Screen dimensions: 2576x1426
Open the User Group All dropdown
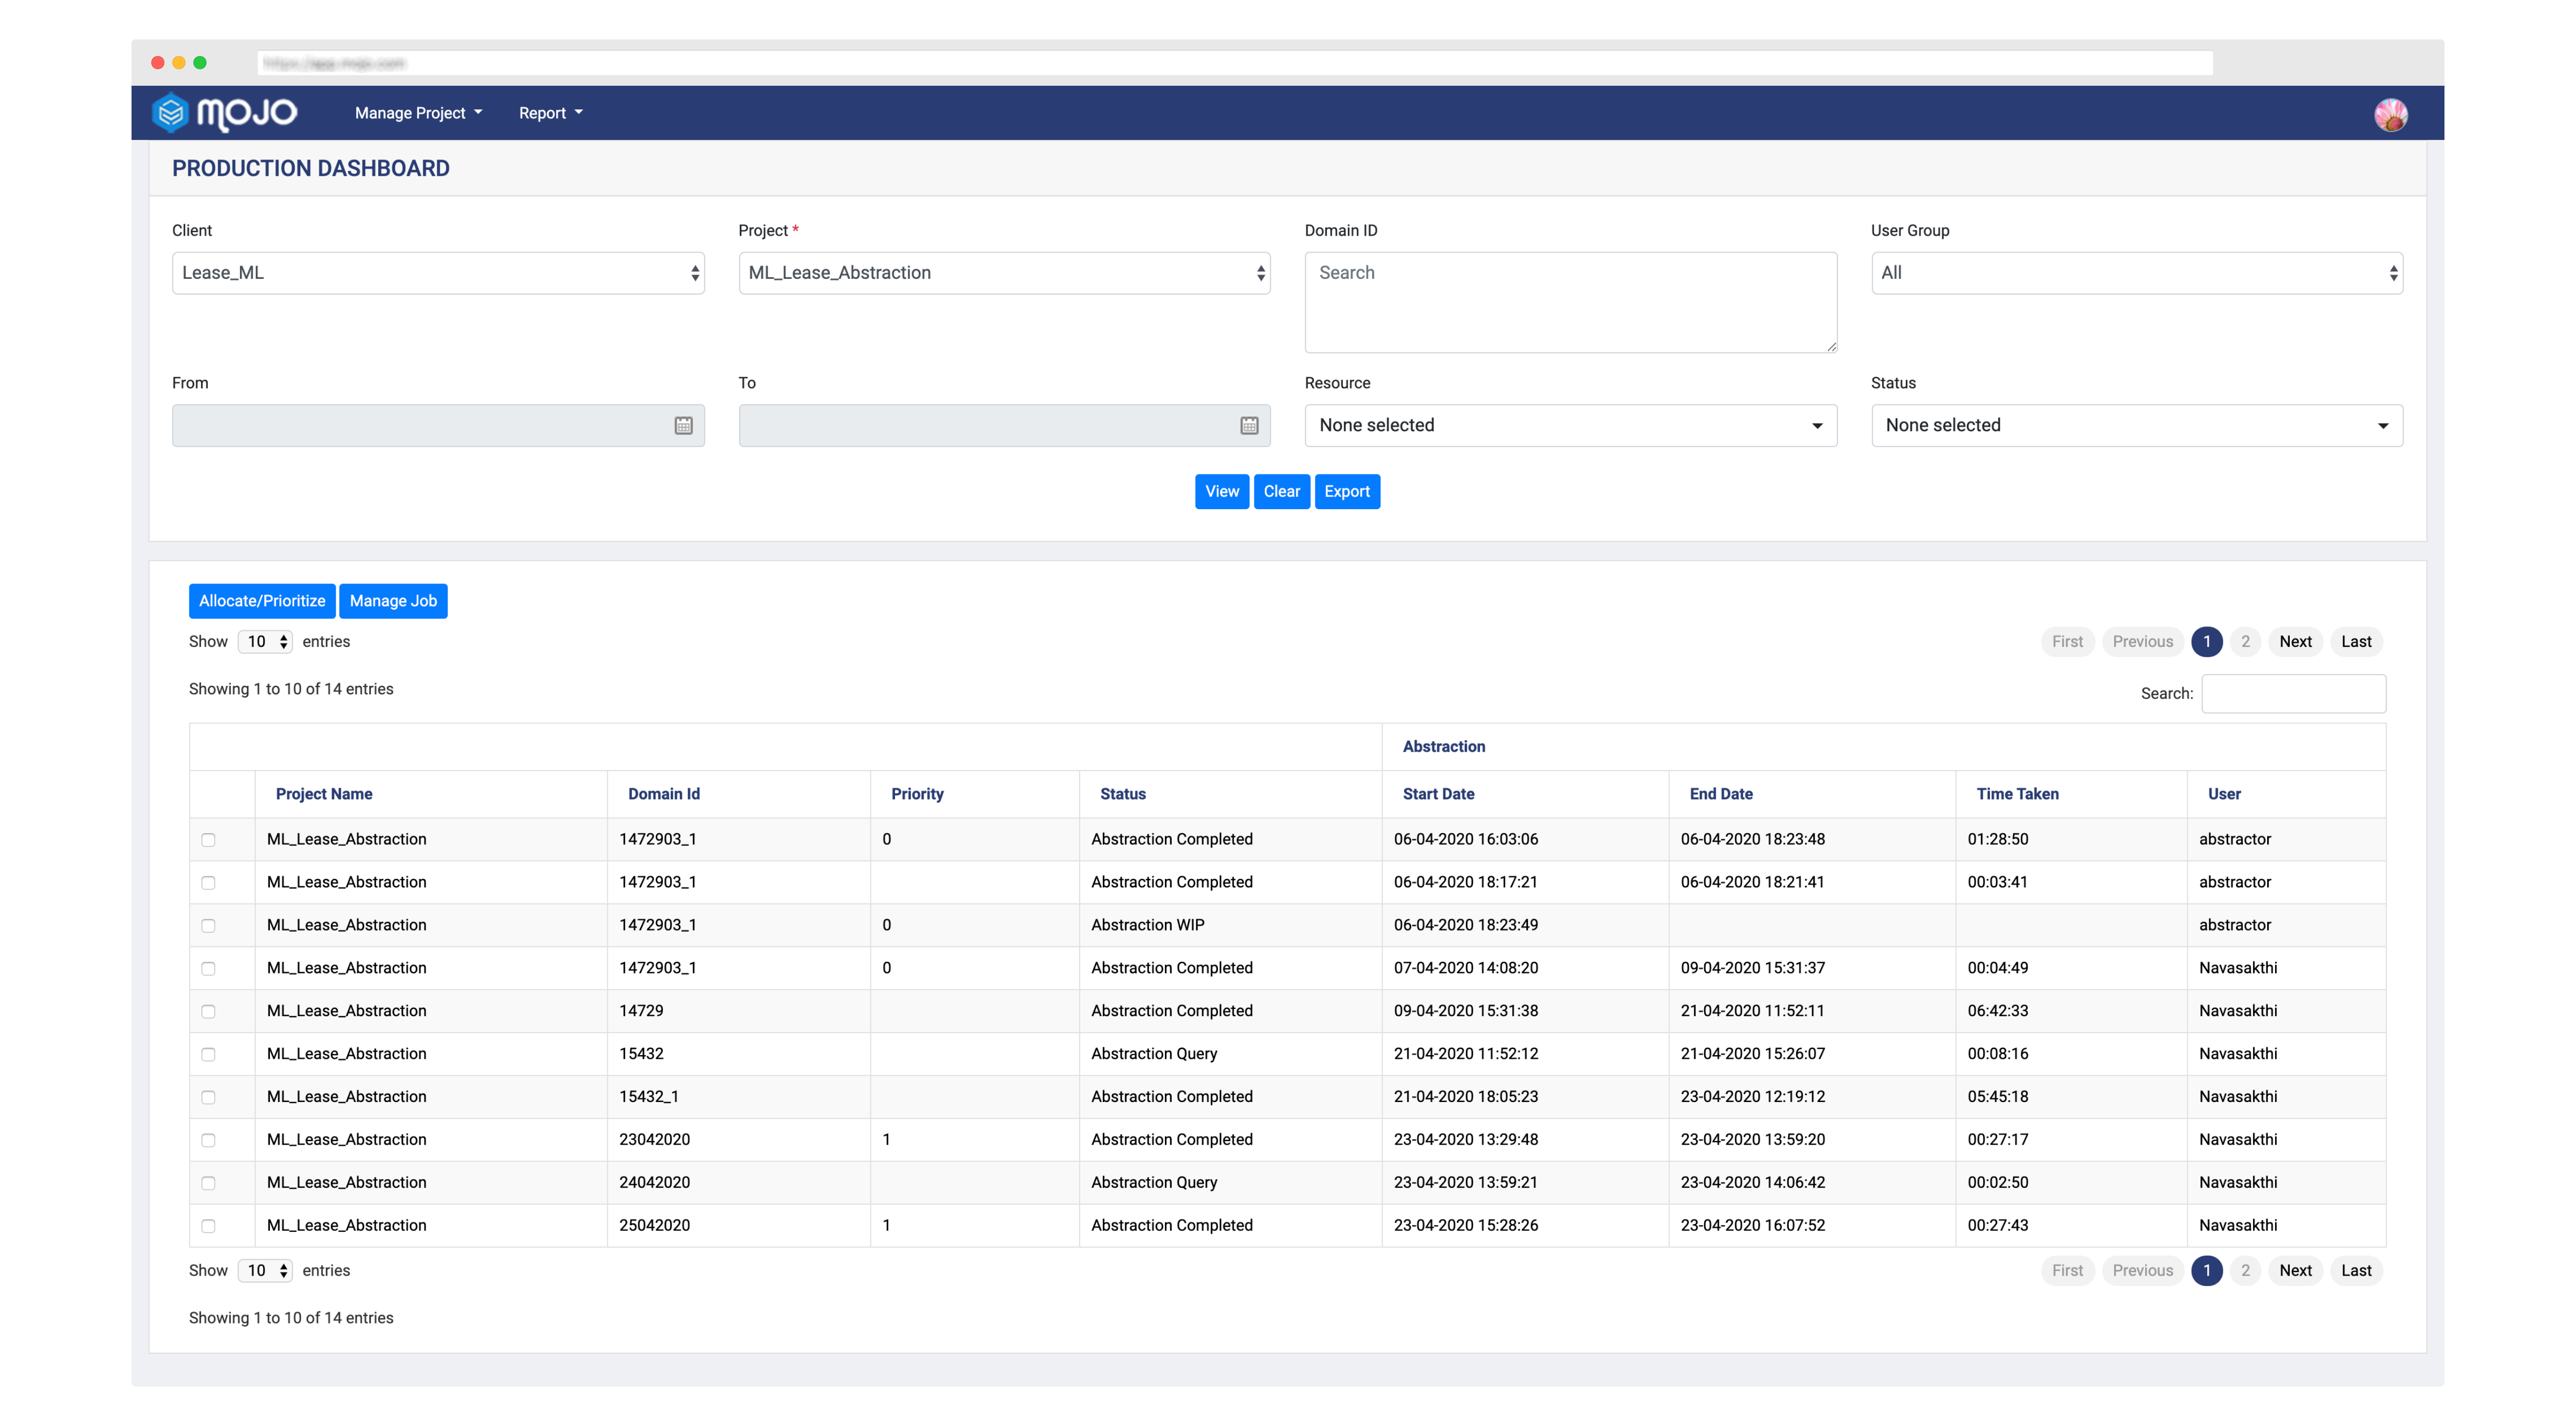pyautogui.click(x=2136, y=273)
